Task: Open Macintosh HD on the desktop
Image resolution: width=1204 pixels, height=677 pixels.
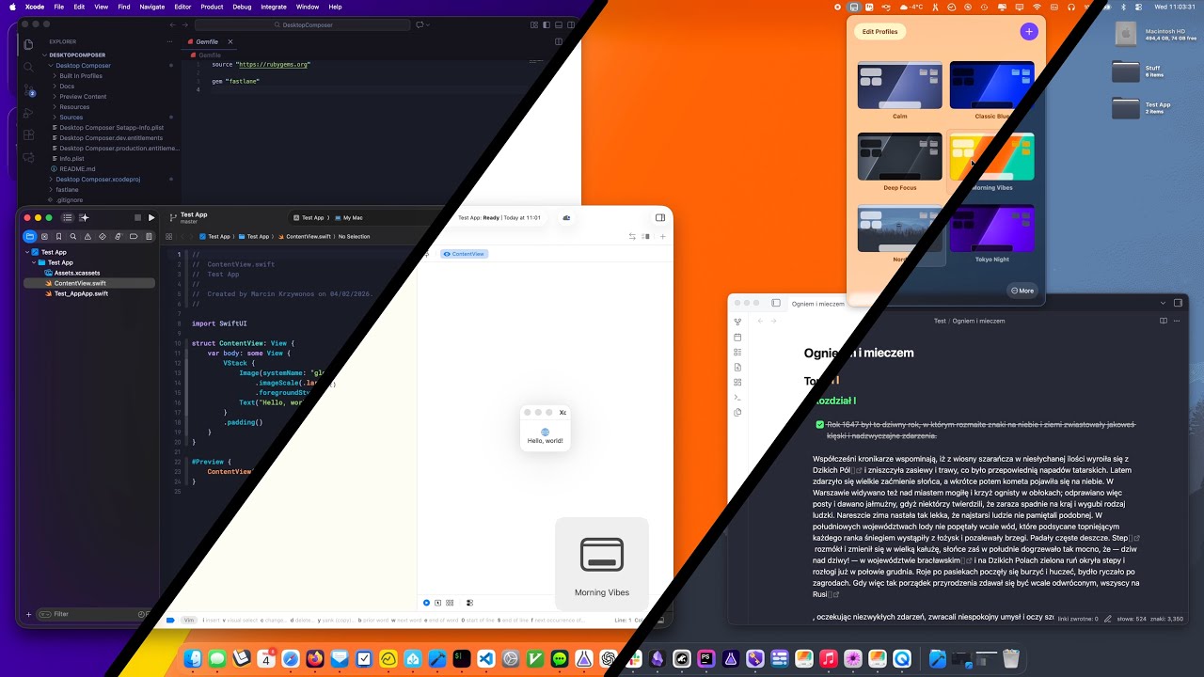Action: click(x=1126, y=35)
